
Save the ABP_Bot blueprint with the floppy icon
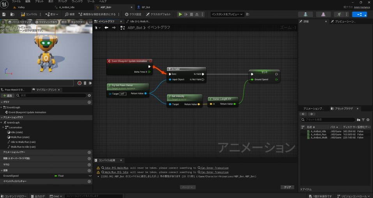4,14
